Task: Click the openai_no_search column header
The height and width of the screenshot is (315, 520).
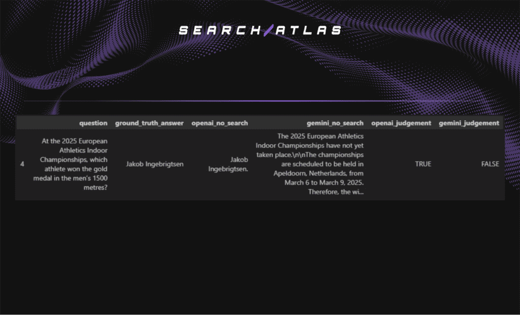Action: coord(219,123)
